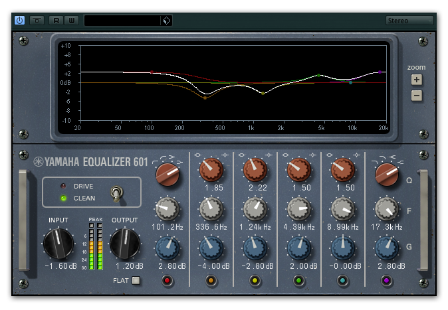Click the CLEAN mode label

[x=84, y=198]
